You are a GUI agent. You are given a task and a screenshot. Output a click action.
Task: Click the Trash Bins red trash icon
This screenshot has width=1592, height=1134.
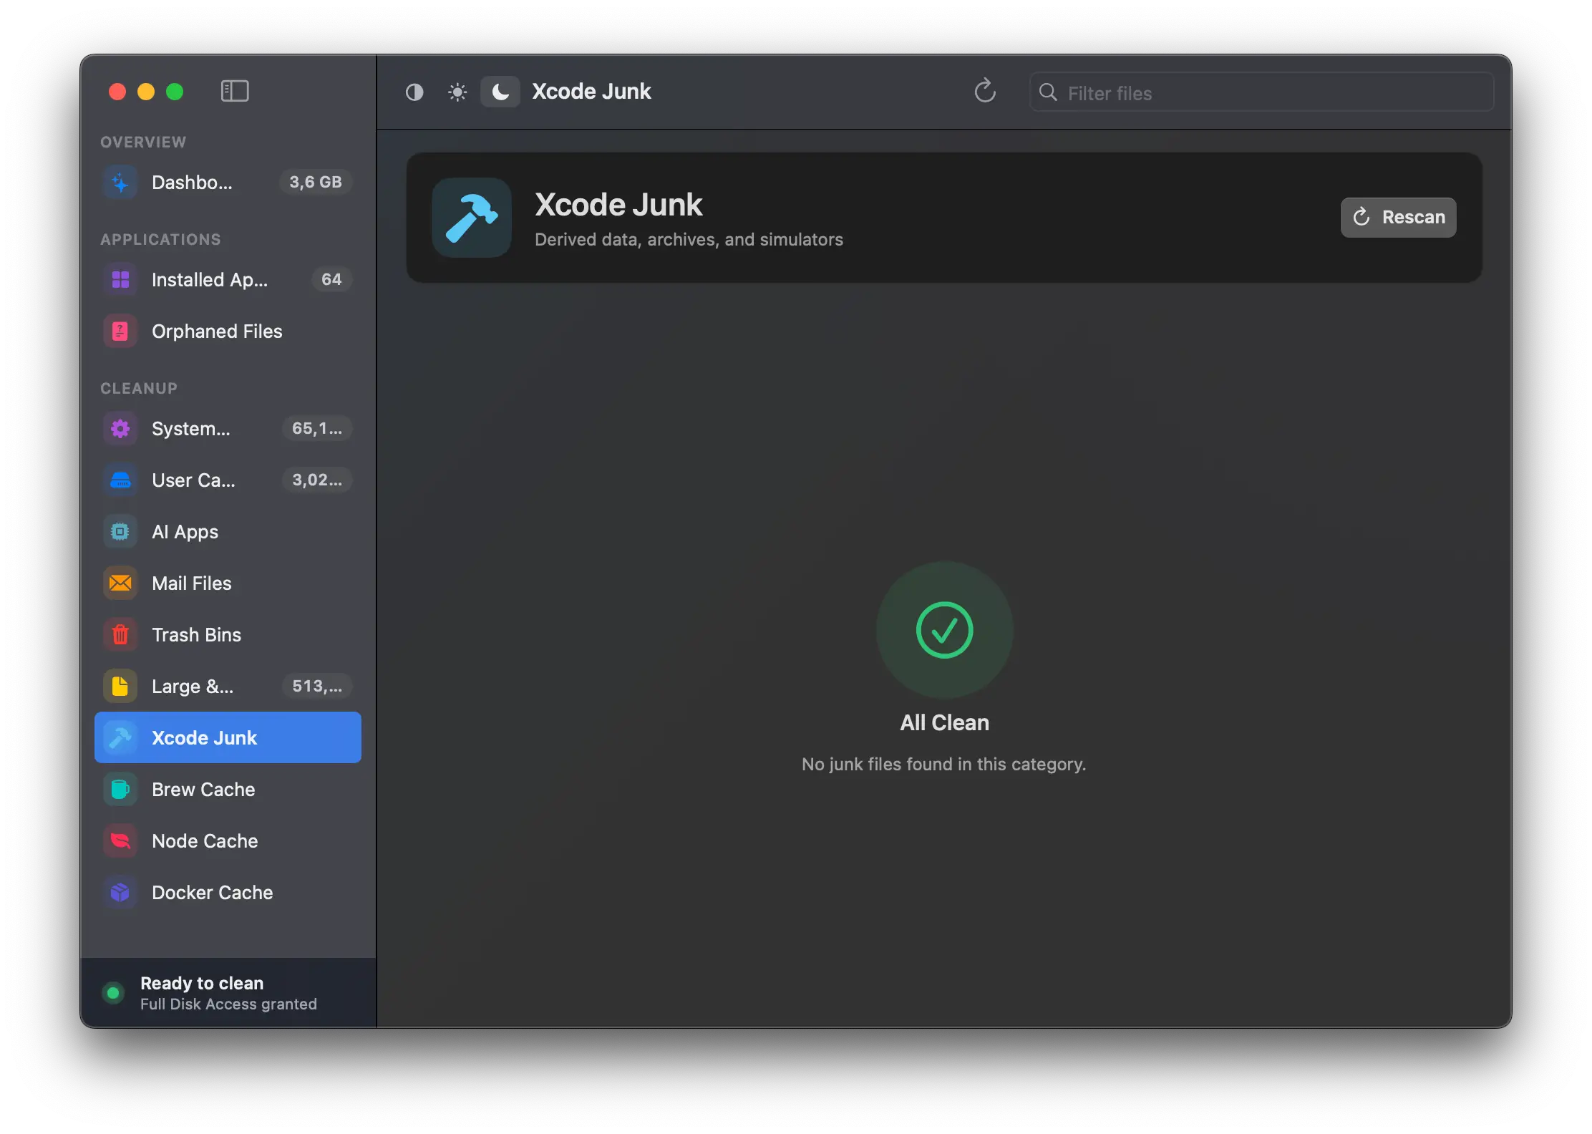(120, 635)
